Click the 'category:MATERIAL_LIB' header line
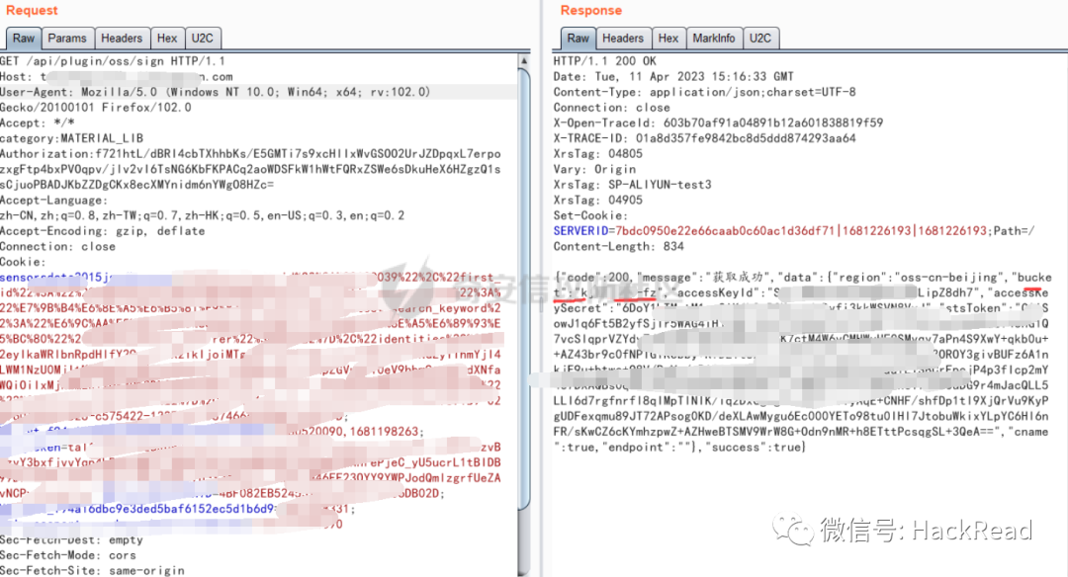This screenshot has height=577, width=1068. 71,138
